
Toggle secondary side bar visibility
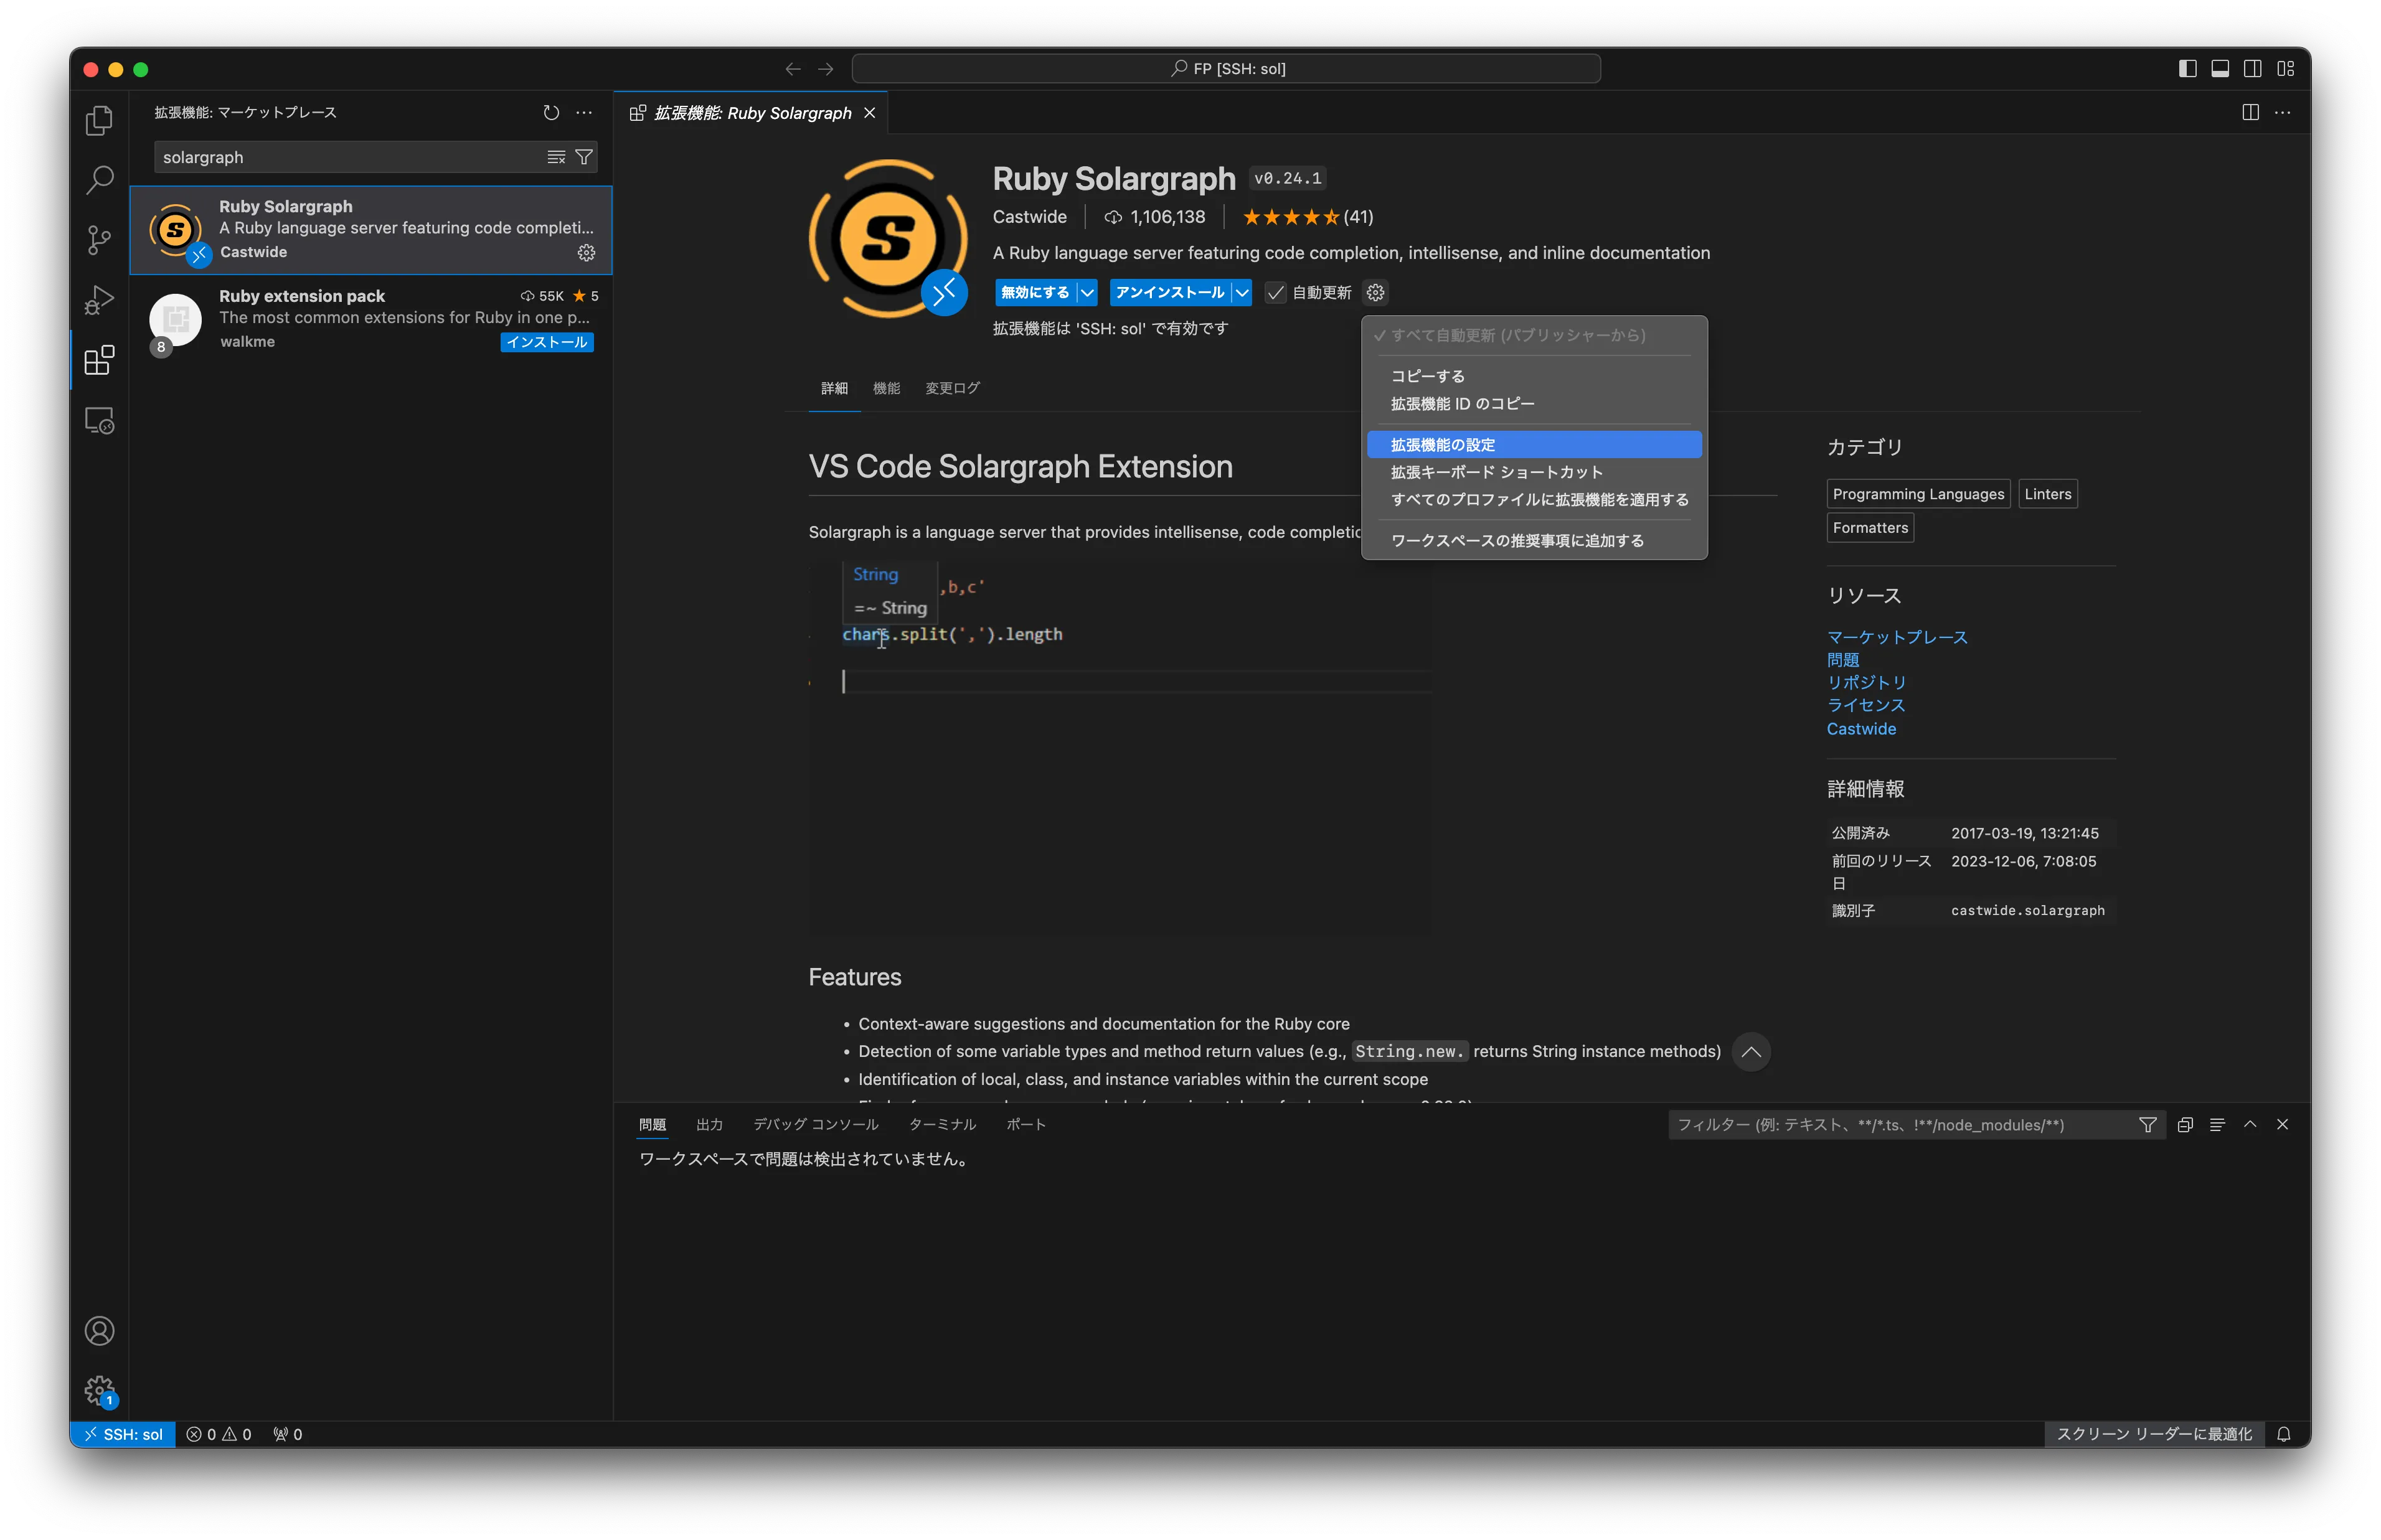tap(2253, 68)
